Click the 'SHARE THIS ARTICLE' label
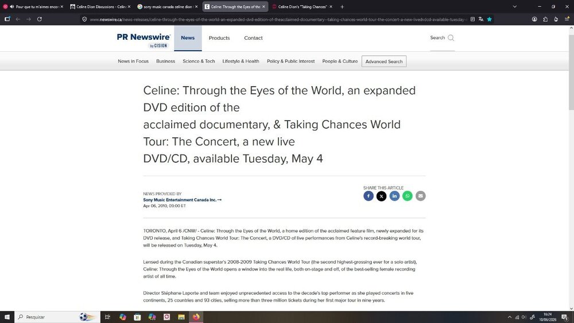Viewport: 574px width, 323px height. [x=383, y=188]
